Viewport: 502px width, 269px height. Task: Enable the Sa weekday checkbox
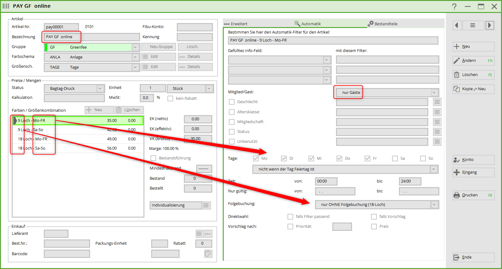(x=395, y=159)
